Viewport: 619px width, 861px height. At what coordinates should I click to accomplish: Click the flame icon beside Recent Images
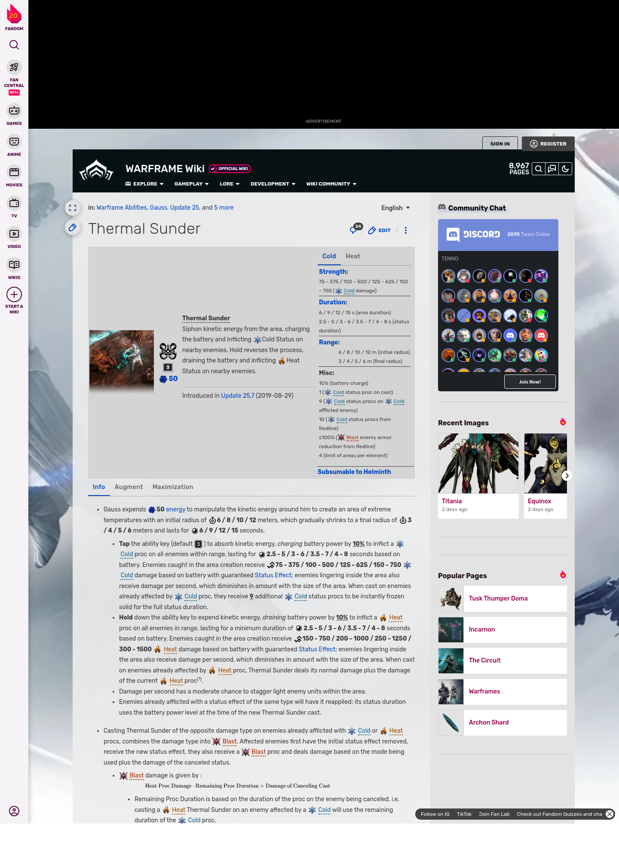point(563,422)
